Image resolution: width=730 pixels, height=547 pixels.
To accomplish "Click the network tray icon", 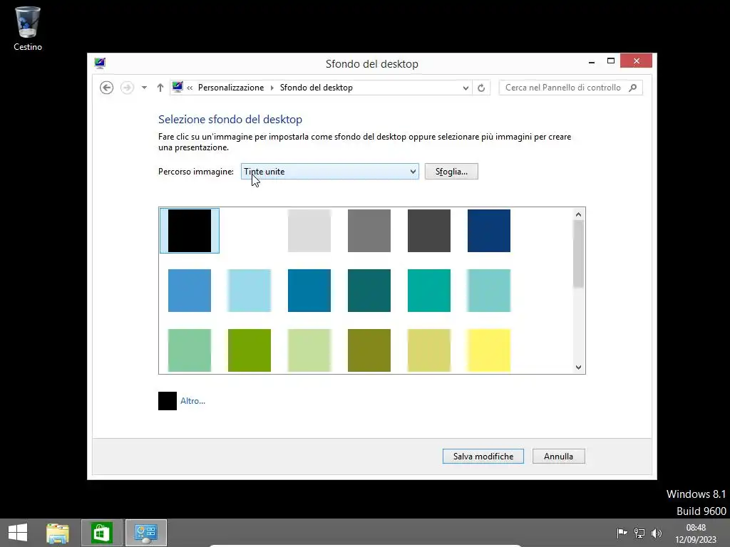I will [639, 533].
